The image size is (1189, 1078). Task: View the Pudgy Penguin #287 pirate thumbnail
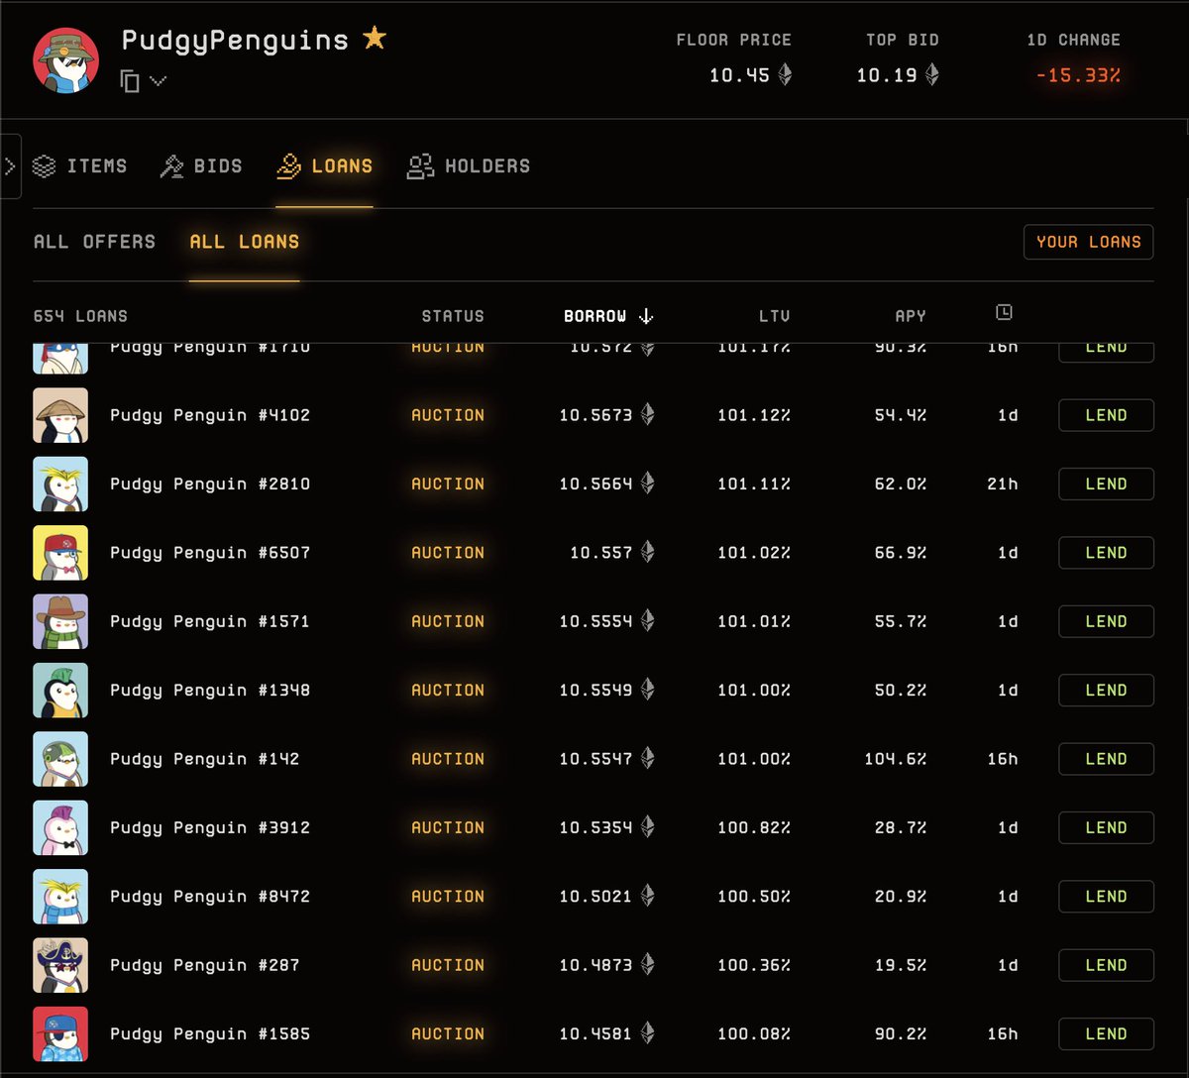(60, 965)
